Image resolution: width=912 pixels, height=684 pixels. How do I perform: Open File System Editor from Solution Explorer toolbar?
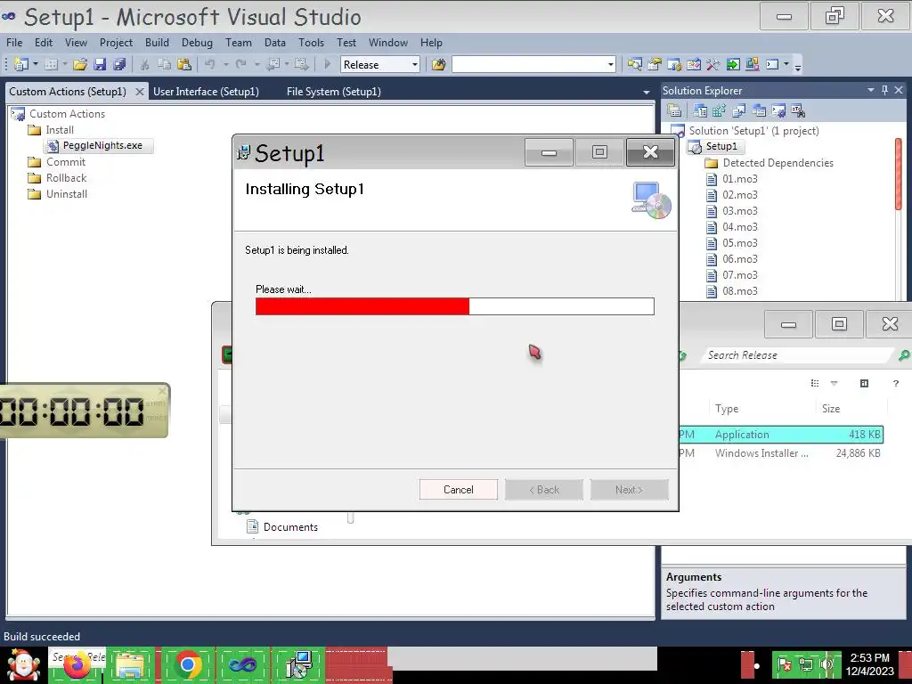click(x=700, y=110)
